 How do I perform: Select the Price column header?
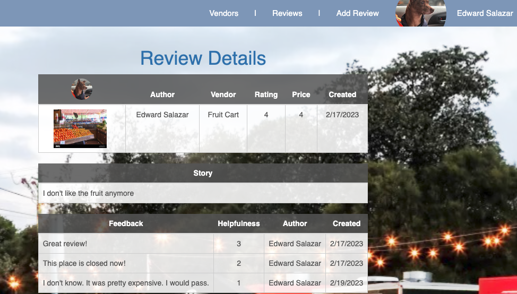(x=301, y=94)
